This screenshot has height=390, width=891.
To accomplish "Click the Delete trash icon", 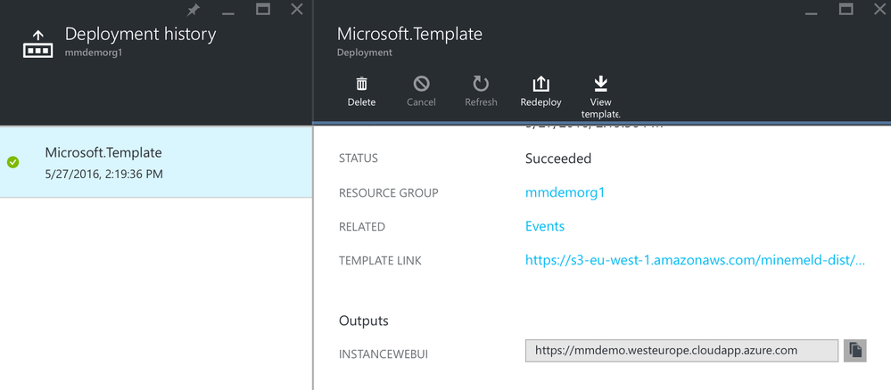I will coord(361,84).
